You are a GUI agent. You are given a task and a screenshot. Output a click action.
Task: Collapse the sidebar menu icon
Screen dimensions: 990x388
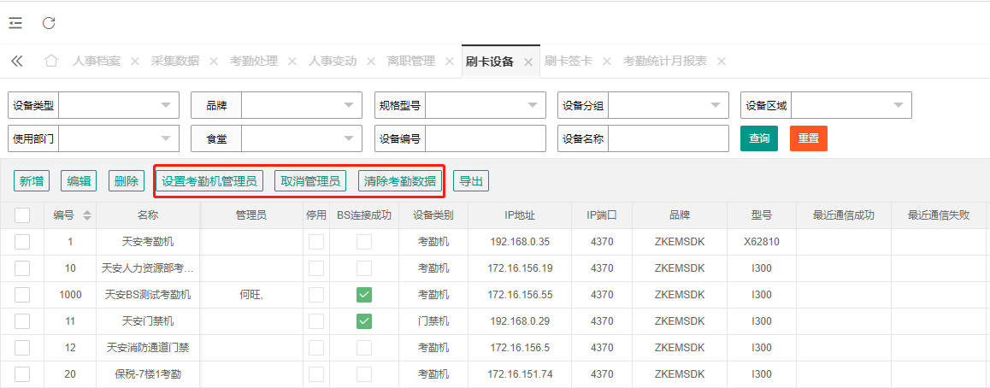(x=15, y=23)
